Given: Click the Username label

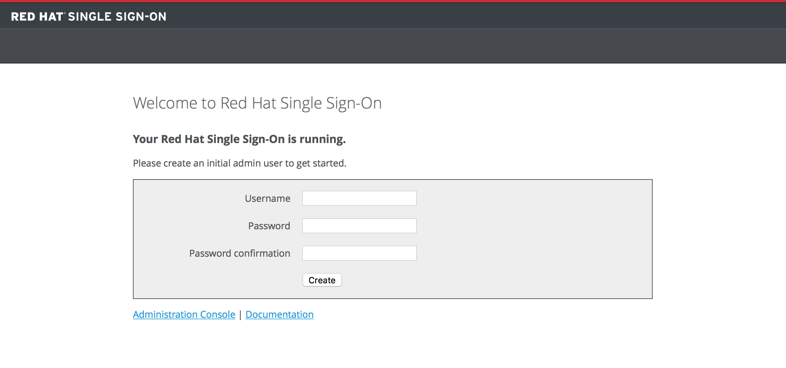Looking at the screenshot, I should [267, 198].
